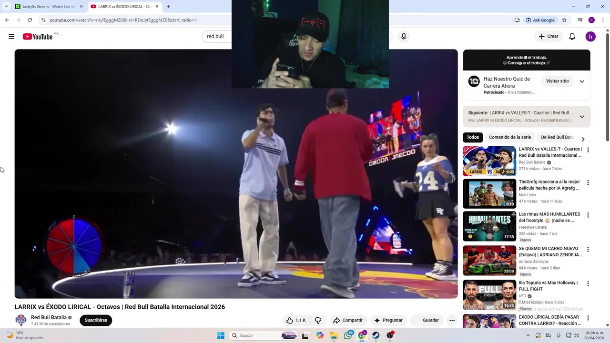View site information icon in address bar

click(x=43, y=20)
